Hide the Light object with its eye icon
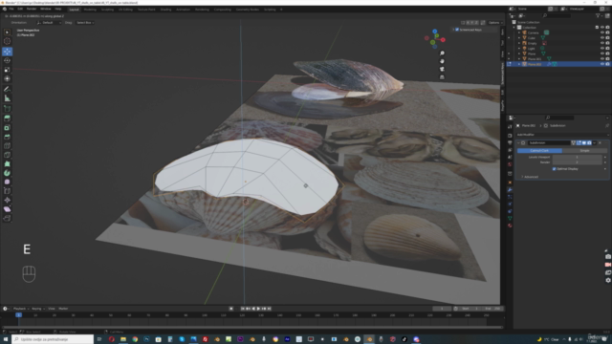 601,49
